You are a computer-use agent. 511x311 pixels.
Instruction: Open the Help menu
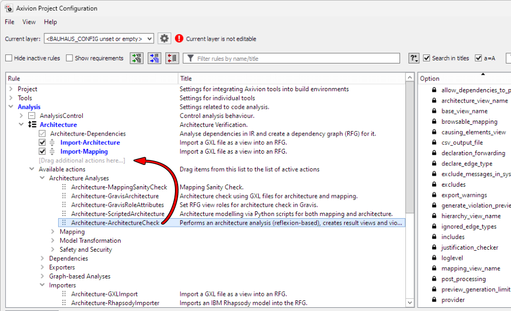click(x=51, y=22)
